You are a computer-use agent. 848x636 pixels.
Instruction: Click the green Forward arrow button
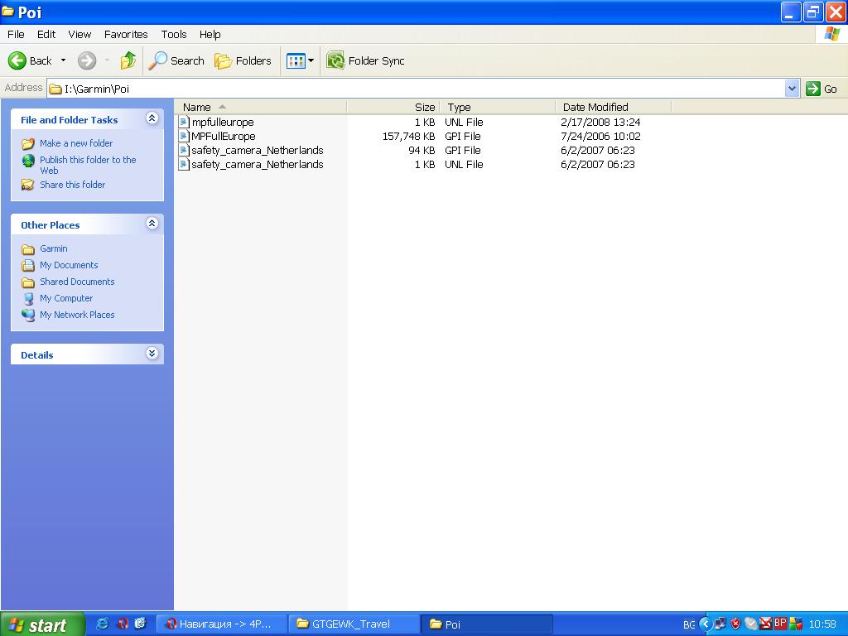(86, 60)
